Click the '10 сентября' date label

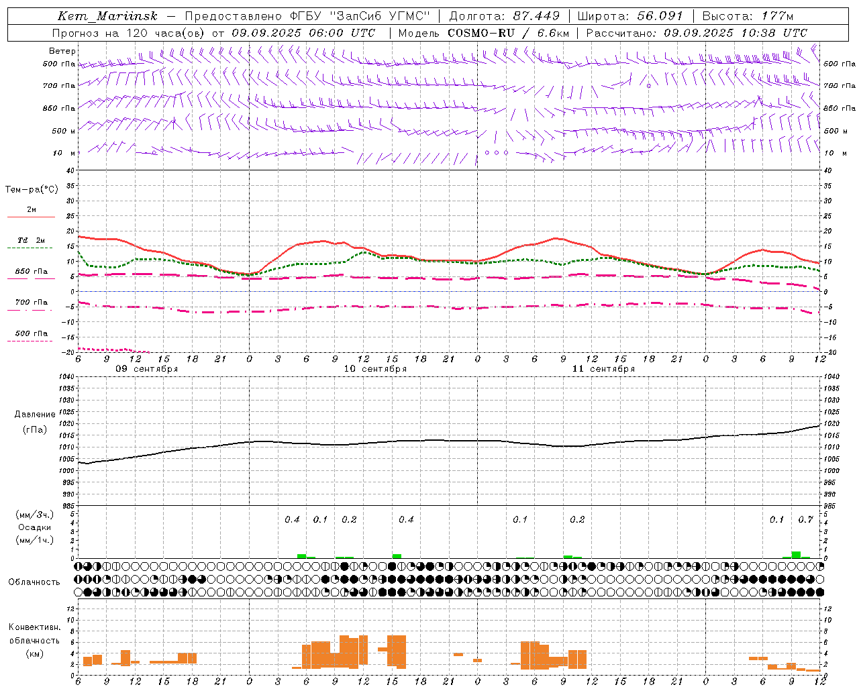[x=375, y=369]
